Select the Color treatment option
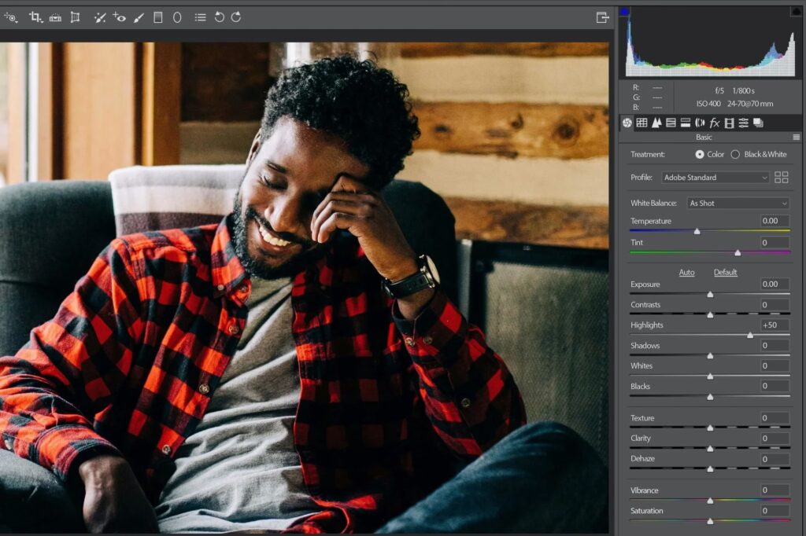The width and height of the screenshot is (806, 536). click(700, 154)
